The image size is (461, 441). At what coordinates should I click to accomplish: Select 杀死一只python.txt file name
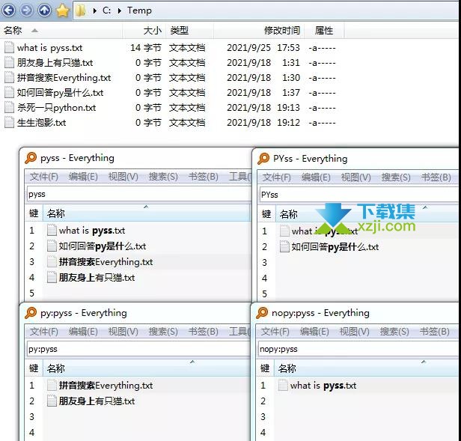click(56, 108)
